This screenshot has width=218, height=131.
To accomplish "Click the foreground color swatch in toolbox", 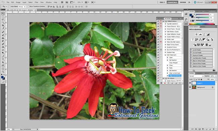I will [x=2, y=77].
